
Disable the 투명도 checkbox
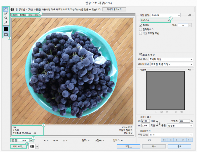click(x=141, y=25)
